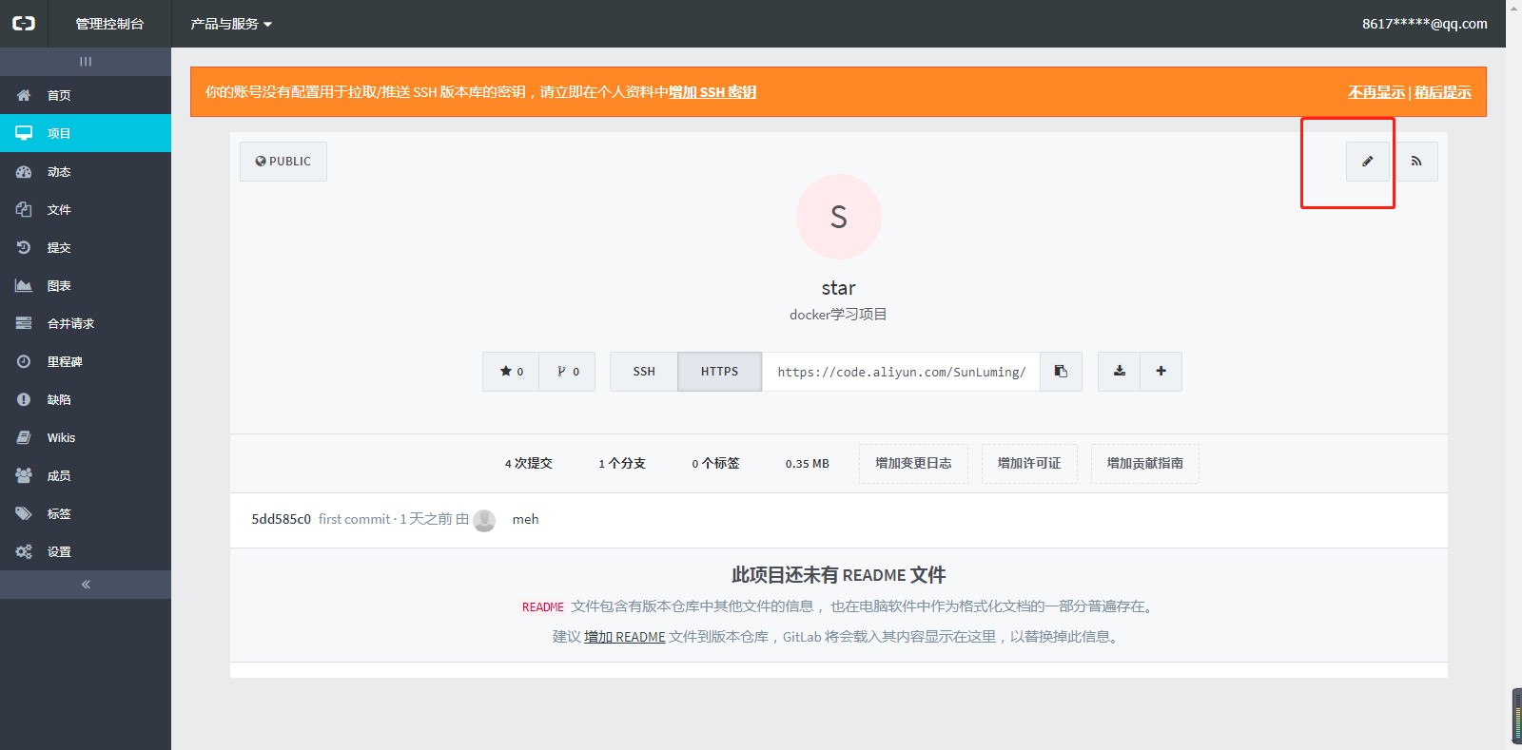The image size is (1522, 750).
Task: Click the star project title
Action: coord(839,288)
